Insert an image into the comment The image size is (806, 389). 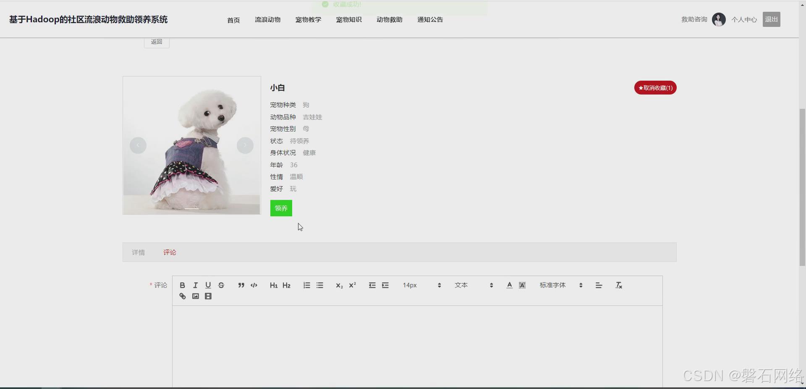tap(195, 296)
